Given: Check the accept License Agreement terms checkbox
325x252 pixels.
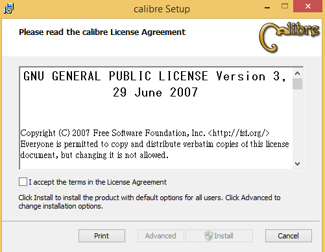Looking at the screenshot, I should [23, 182].
